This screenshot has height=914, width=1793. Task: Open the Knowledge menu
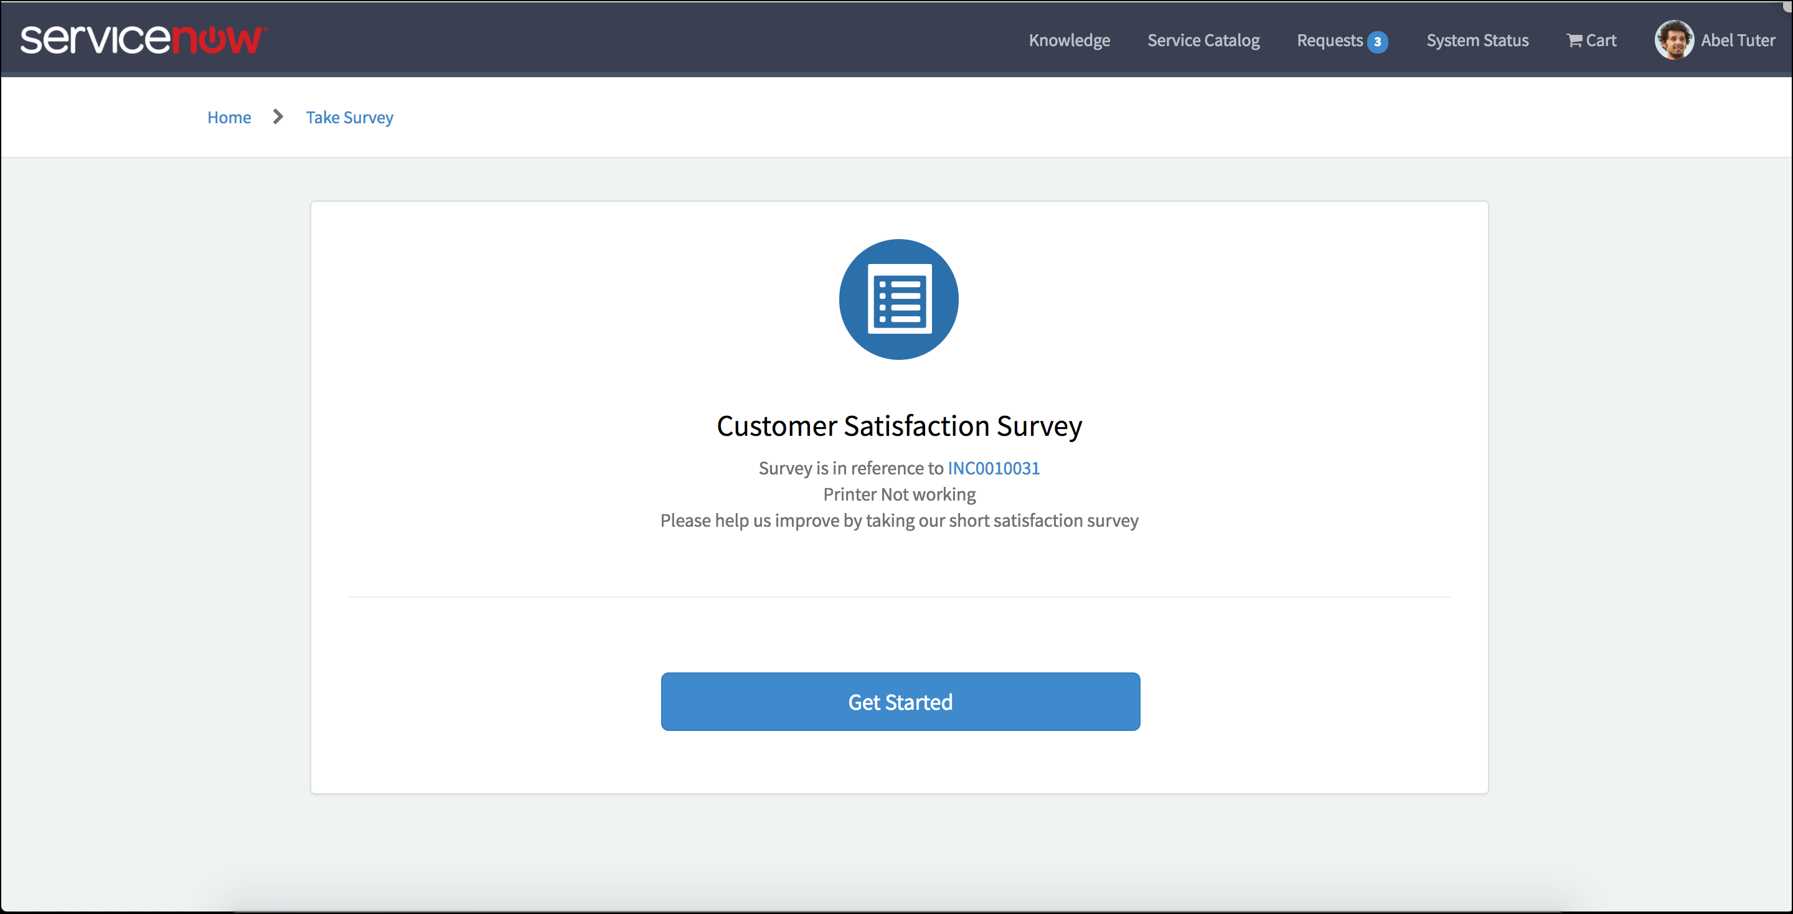click(1069, 40)
